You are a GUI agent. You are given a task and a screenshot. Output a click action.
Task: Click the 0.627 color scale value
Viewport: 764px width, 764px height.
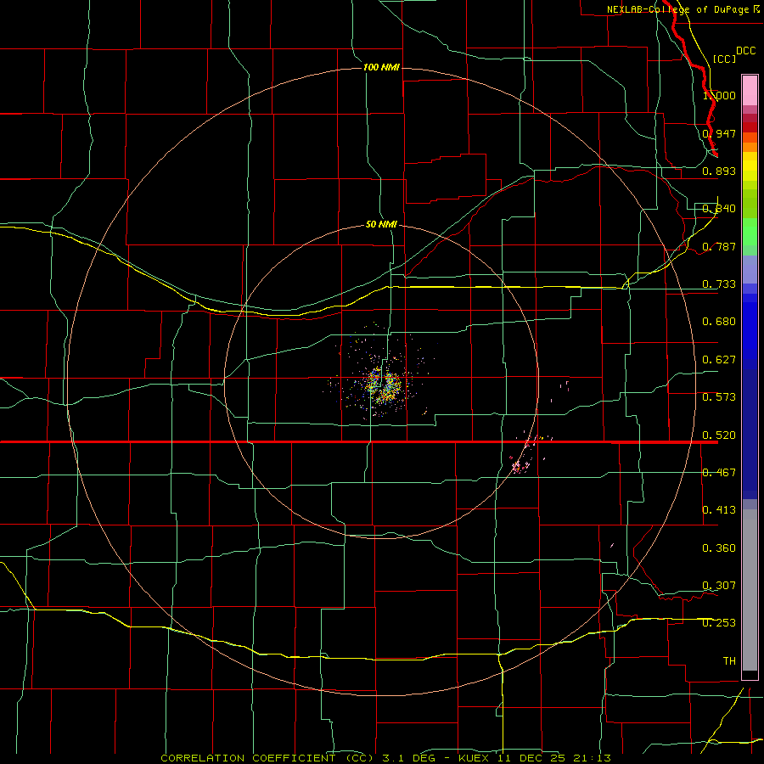pyautogui.click(x=719, y=359)
